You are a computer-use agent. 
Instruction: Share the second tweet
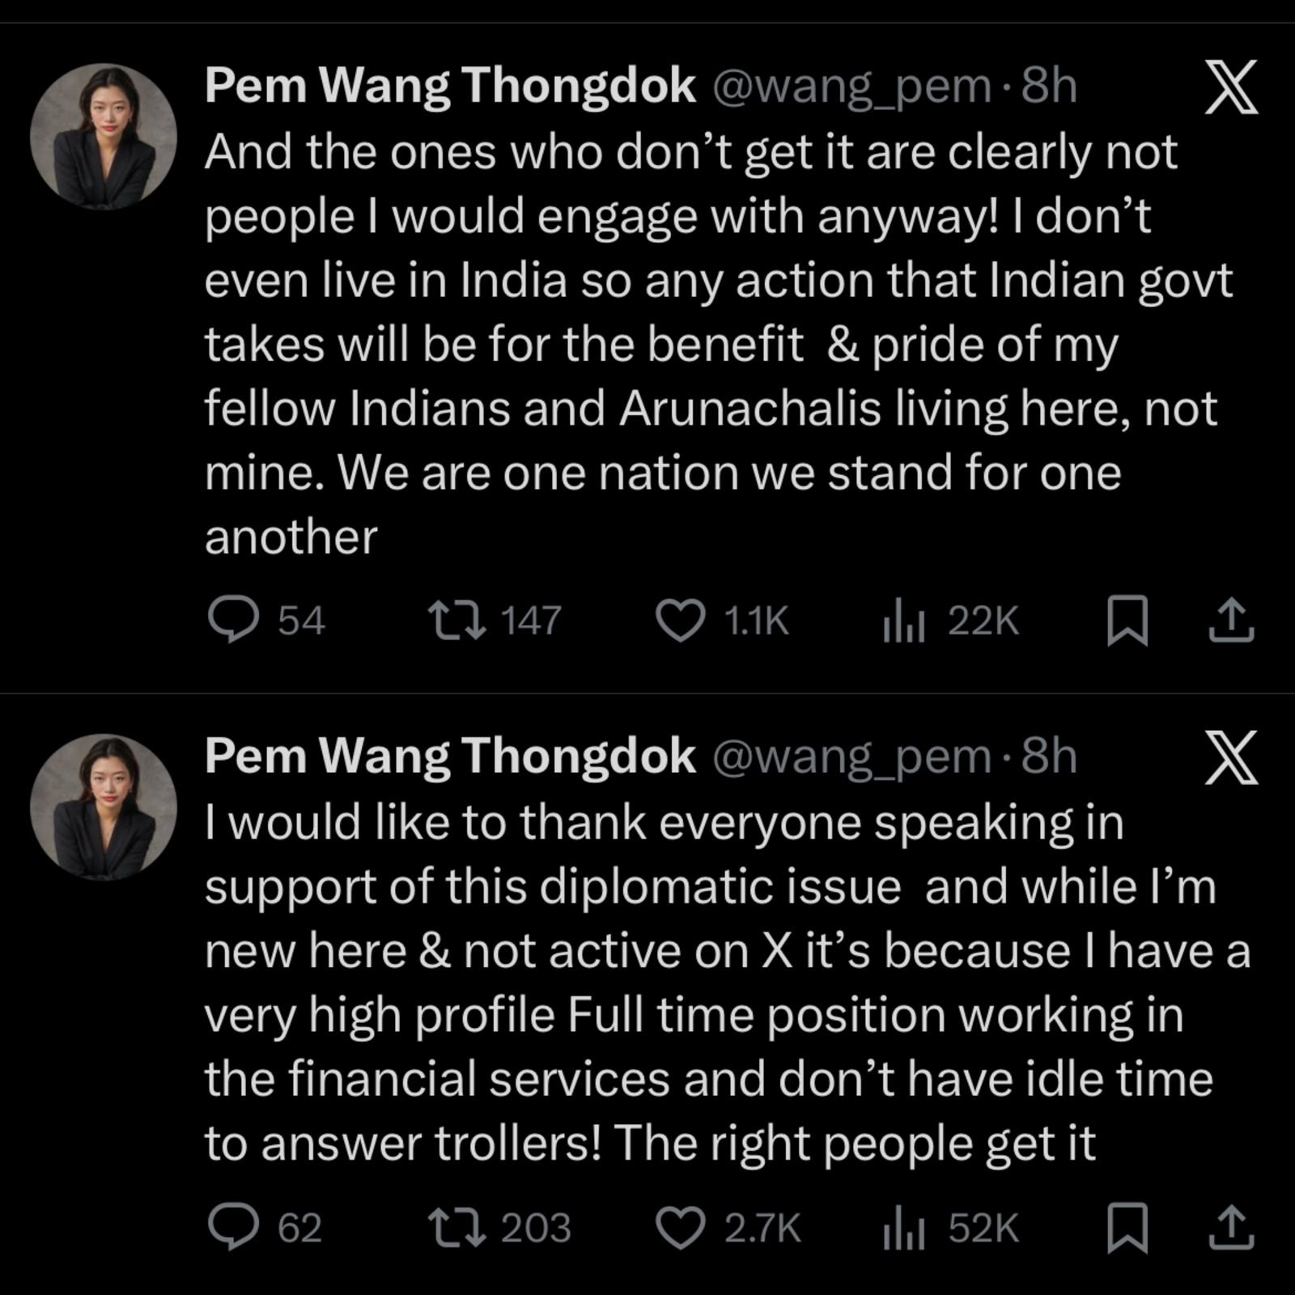coord(1231,1228)
